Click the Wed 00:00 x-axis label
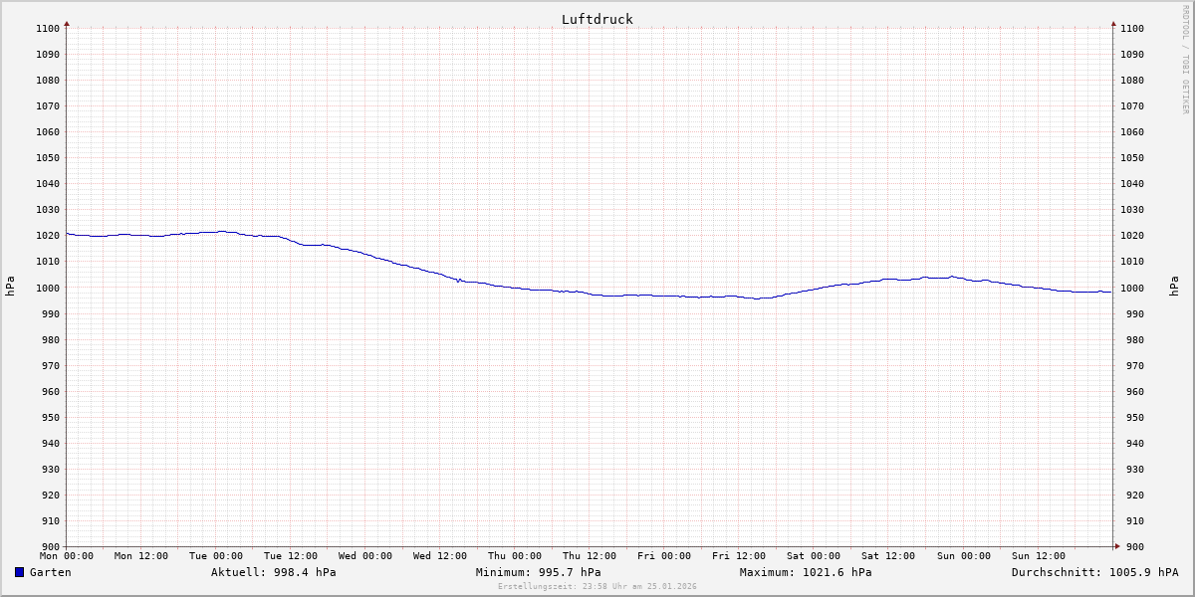The width and height of the screenshot is (1195, 597). (x=365, y=556)
